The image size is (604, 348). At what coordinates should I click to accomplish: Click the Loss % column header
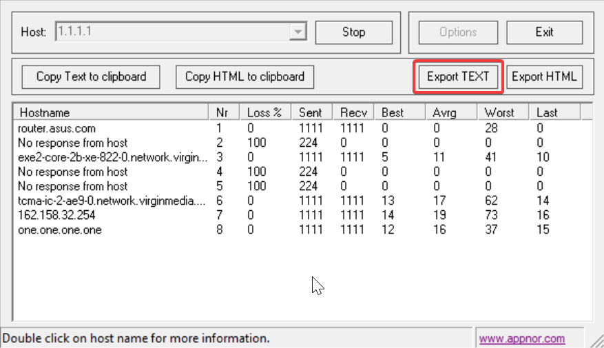point(264,112)
